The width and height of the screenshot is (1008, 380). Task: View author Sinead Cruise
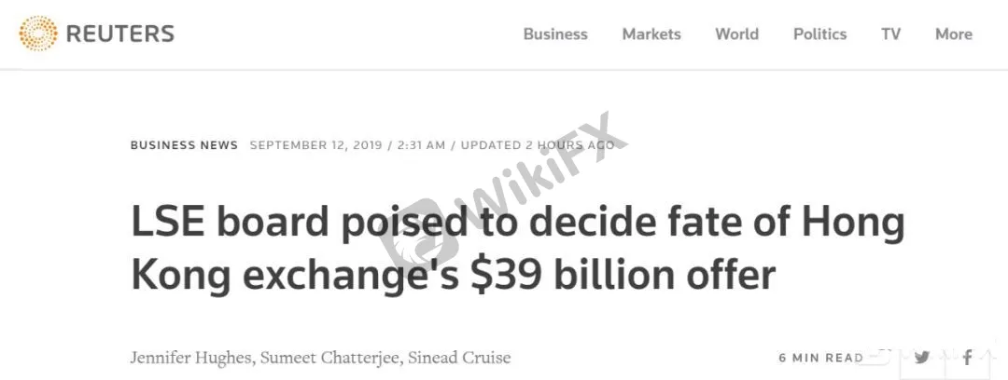coord(459,358)
